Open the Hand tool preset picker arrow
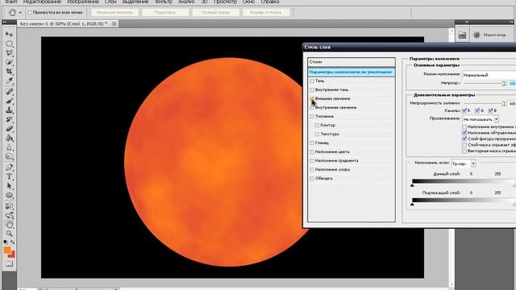The height and width of the screenshot is (290, 516). coord(20,13)
